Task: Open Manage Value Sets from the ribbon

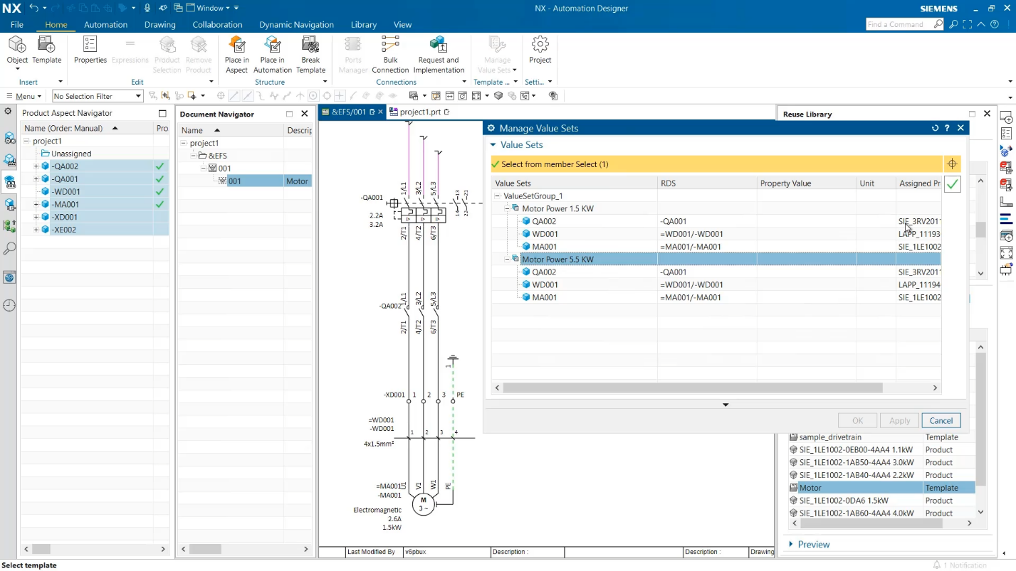Action: (496, 50)
